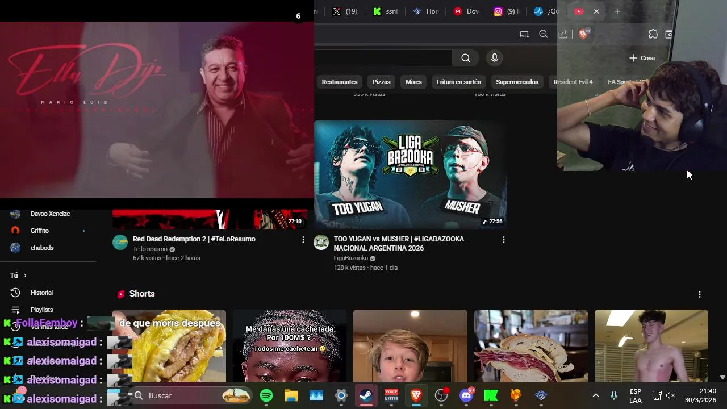This screenshot has width=727, height=409.
Task: Switch to the Hon tab
Action: point(426,11)
